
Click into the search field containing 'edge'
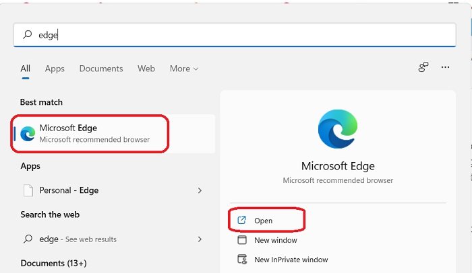[x=235, y=35]
